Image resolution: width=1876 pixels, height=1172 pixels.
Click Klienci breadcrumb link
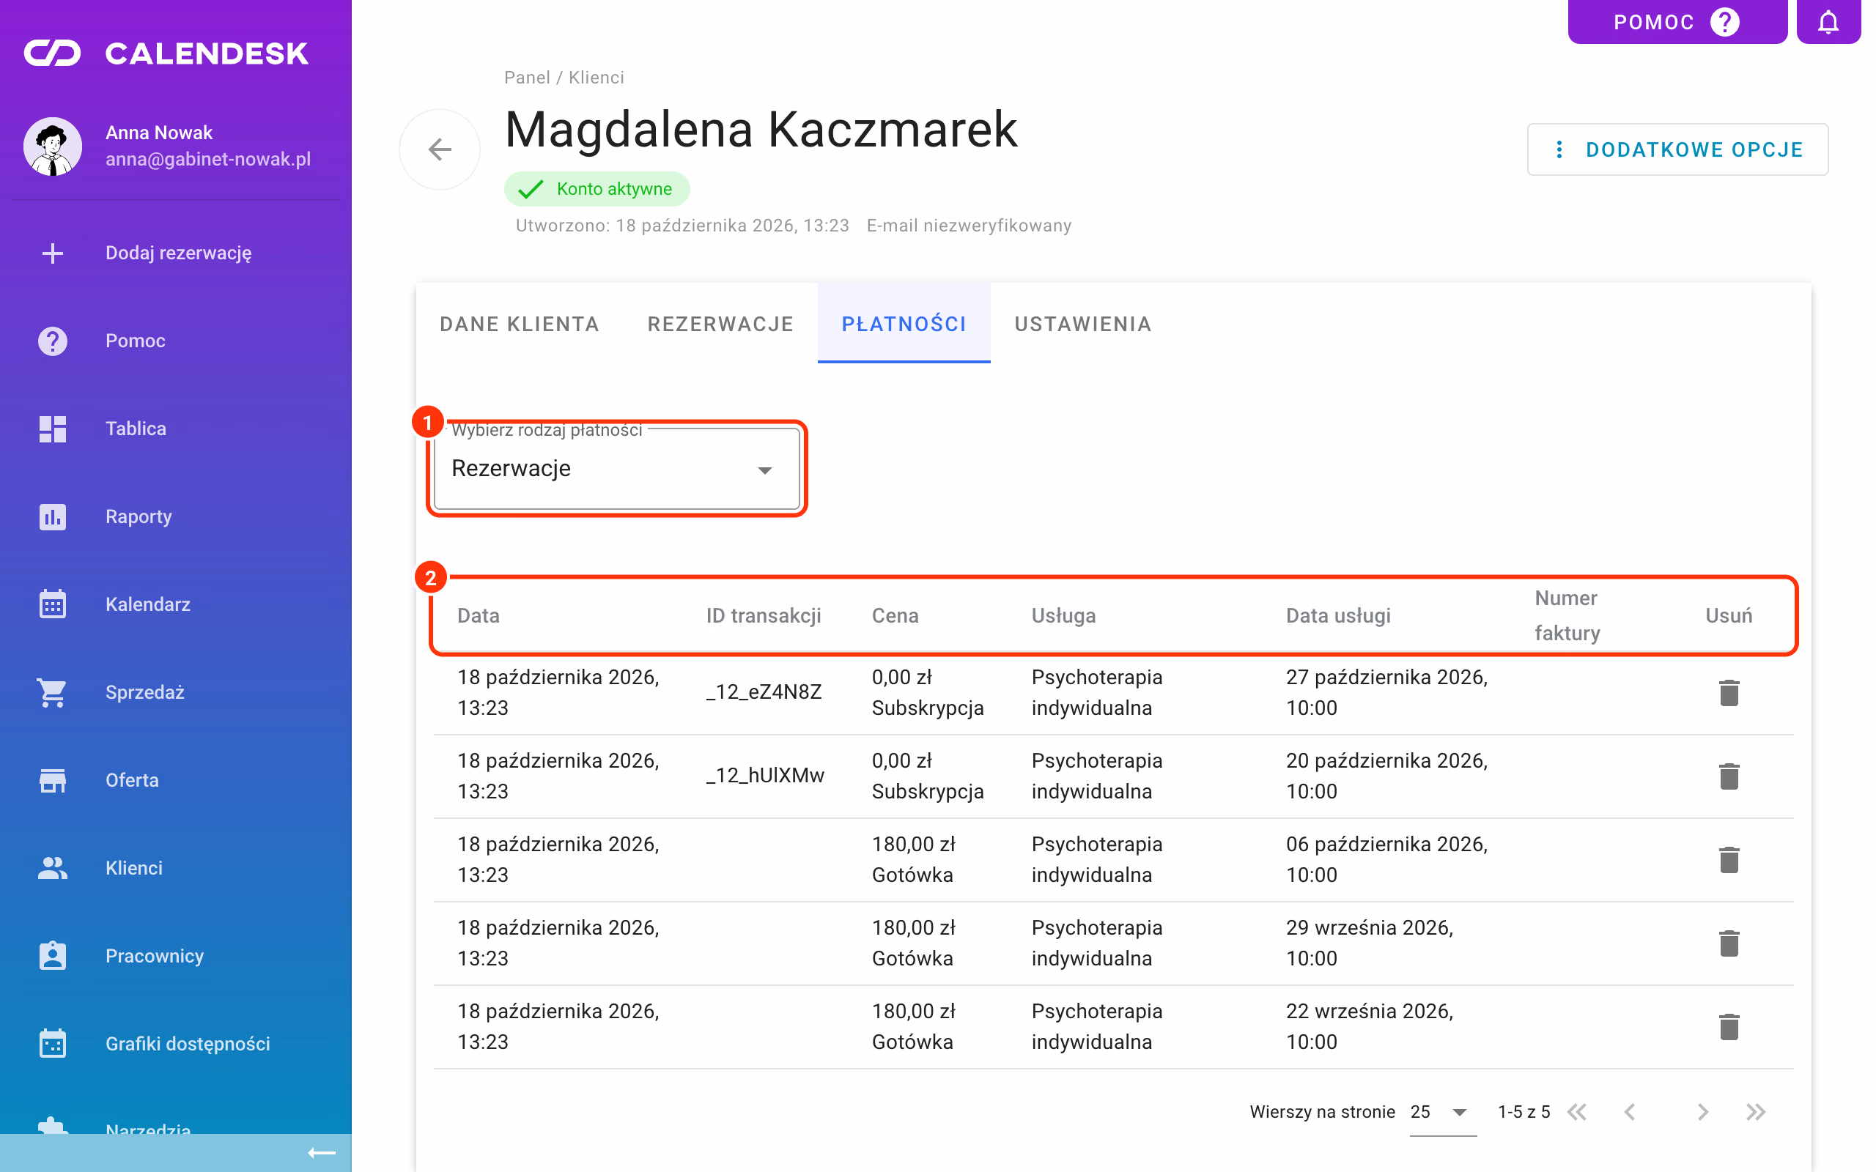tap(596, 78)
